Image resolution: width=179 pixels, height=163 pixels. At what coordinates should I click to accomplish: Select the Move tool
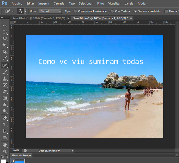(5, 25)
